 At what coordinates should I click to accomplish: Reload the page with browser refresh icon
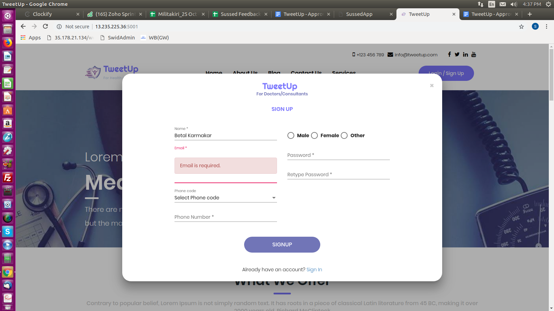(45, 26)
